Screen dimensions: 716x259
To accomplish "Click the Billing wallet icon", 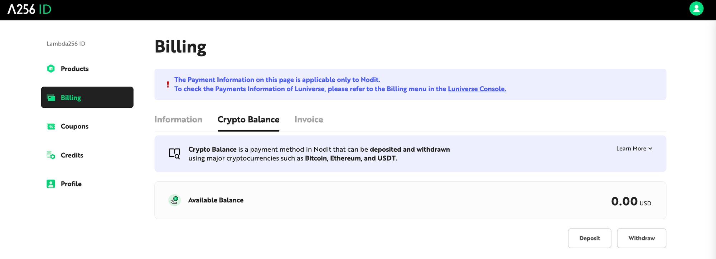I will 51,98.
